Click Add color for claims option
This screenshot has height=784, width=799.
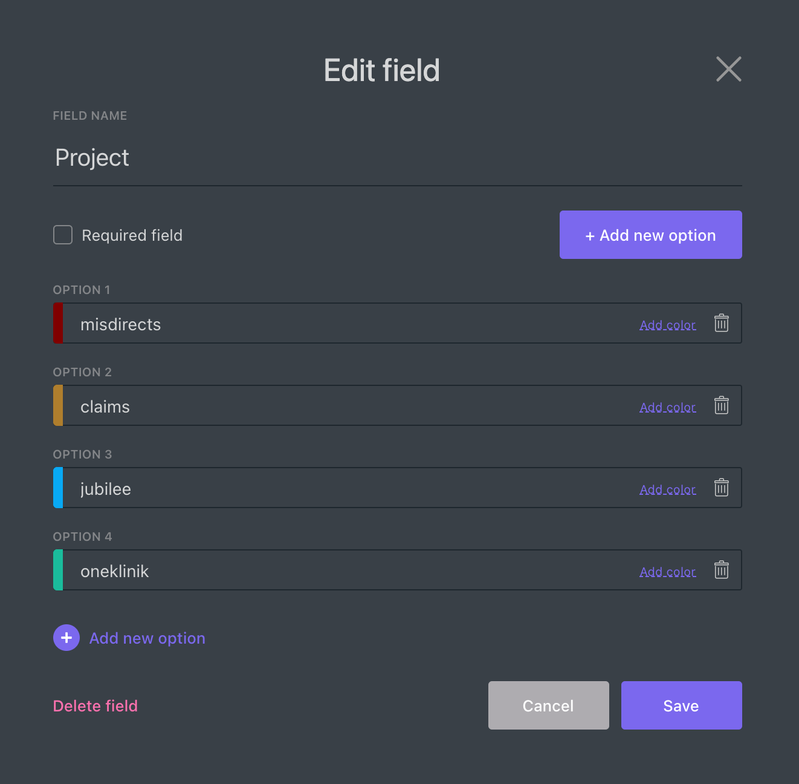coord(667,408)
